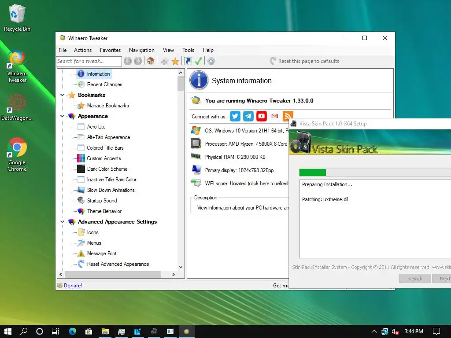Click the monitor icon beside Primary display
The image size is (451, 338).
point(196,170)
